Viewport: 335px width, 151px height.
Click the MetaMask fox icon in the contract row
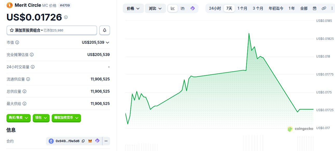point(90,141)
